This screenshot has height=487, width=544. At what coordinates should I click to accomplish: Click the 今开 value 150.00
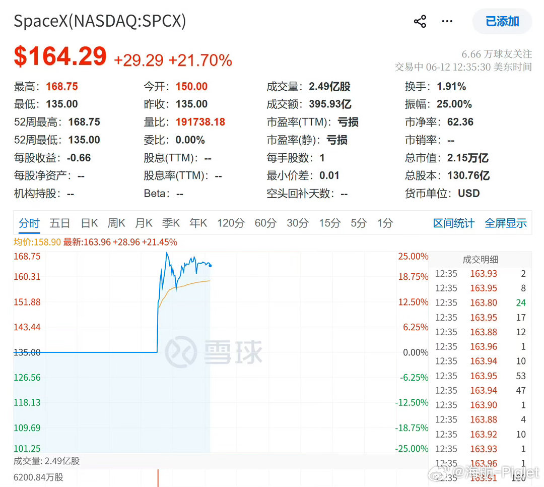click(191, 86)
